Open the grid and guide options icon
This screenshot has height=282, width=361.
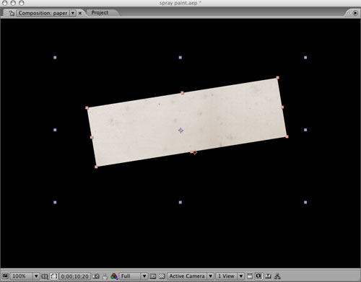[45, 276]
